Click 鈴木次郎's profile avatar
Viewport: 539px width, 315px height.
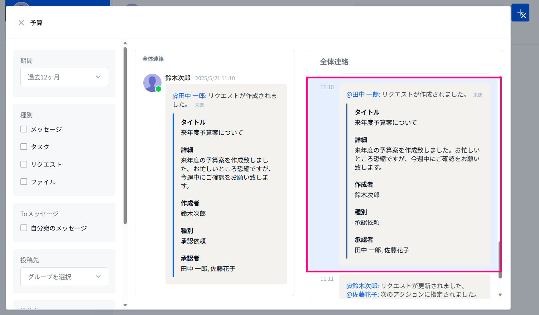(152, 83)
